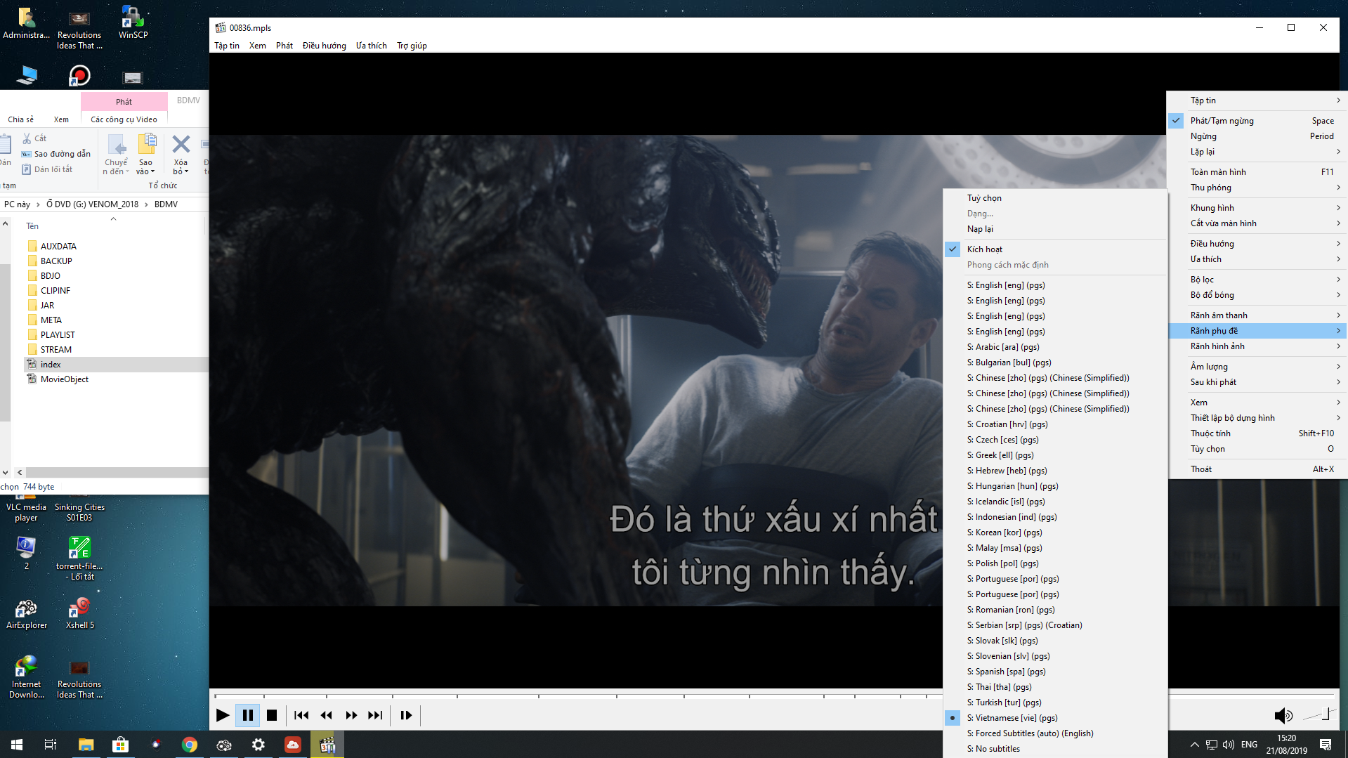Expand the Bộ lọc submenu
Screen dimensions: 1348x758
(1257, 280)
